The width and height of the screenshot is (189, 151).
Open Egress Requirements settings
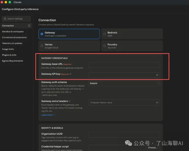tap(13, 61)
